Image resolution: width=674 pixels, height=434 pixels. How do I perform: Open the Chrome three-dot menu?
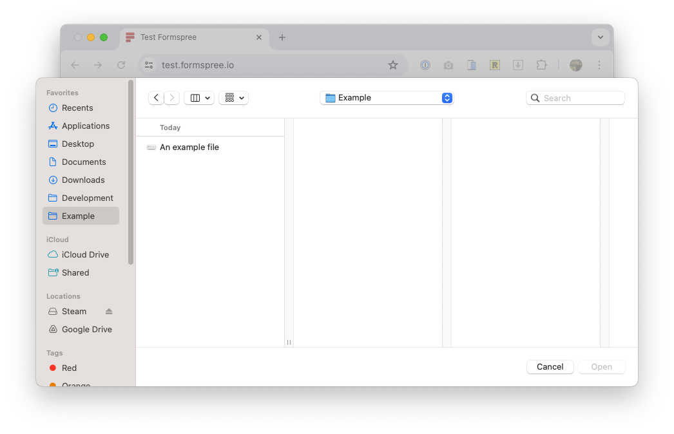600,65
